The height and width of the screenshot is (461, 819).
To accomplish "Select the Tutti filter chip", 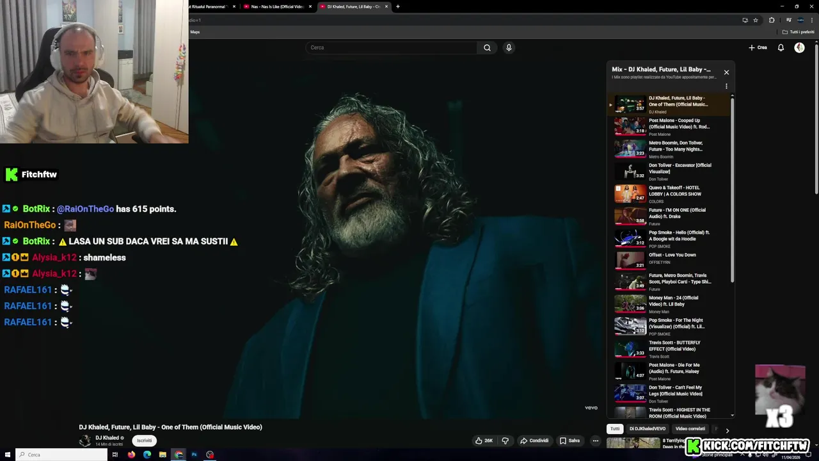I will pyautogui.click(x=615, y=429).
